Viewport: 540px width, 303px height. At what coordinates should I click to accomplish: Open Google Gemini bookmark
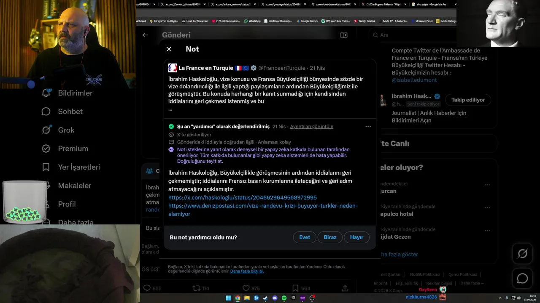click(307, 21)
